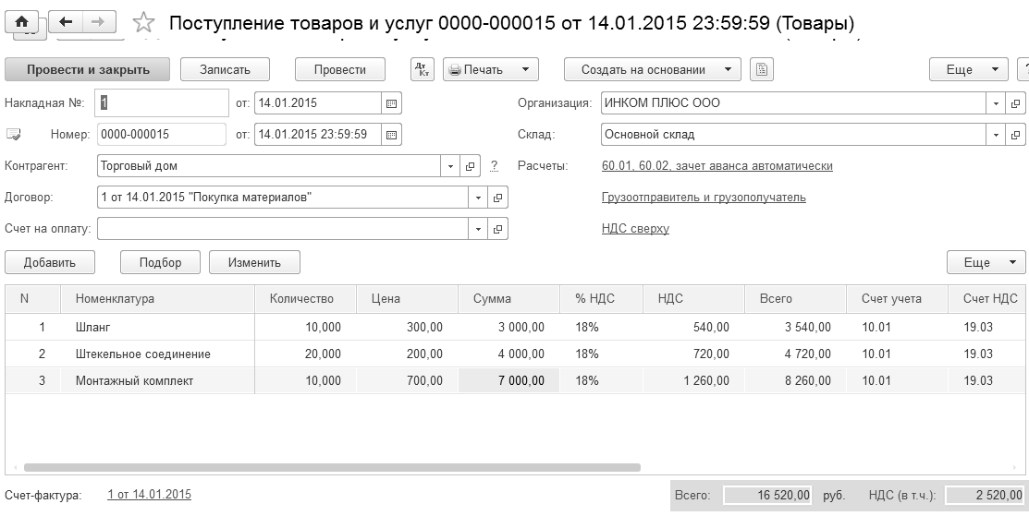Click the horizontal scrollbar of the table
This screenshot has height=516, width=1029.
pos(332,468)
